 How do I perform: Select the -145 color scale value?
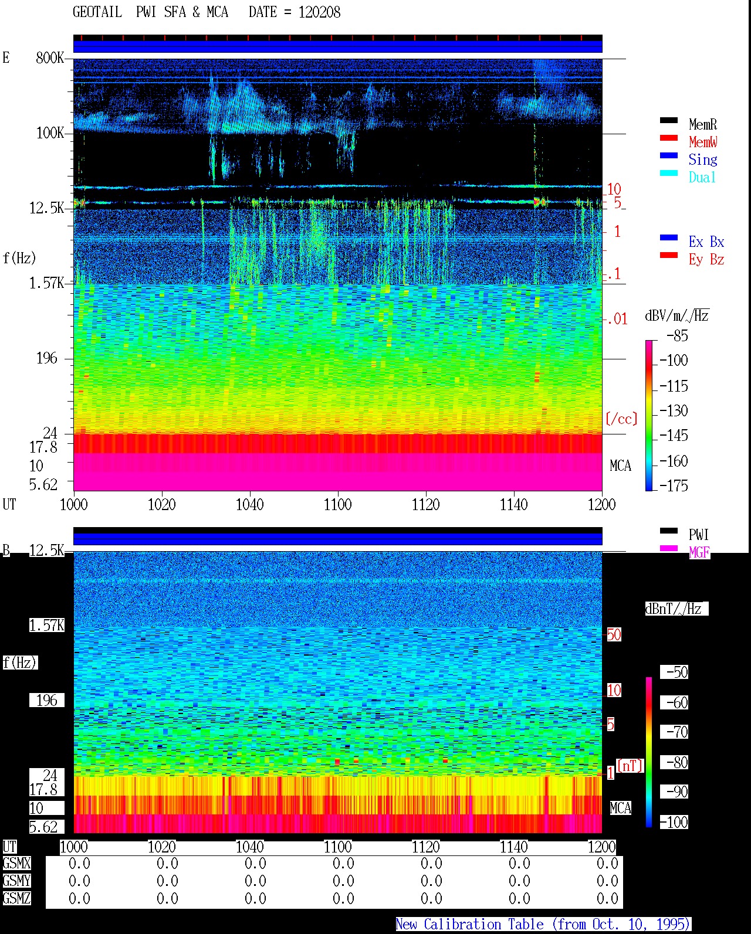tap(674, 436)
